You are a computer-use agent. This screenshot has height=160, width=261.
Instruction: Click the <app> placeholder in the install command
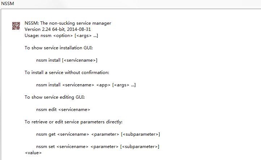coord(103,85)
